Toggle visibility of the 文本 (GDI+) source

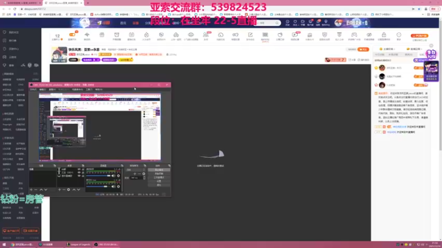click(79, 172)
